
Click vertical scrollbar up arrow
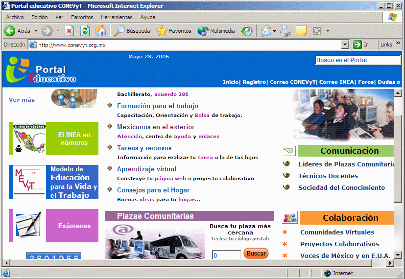398,93
